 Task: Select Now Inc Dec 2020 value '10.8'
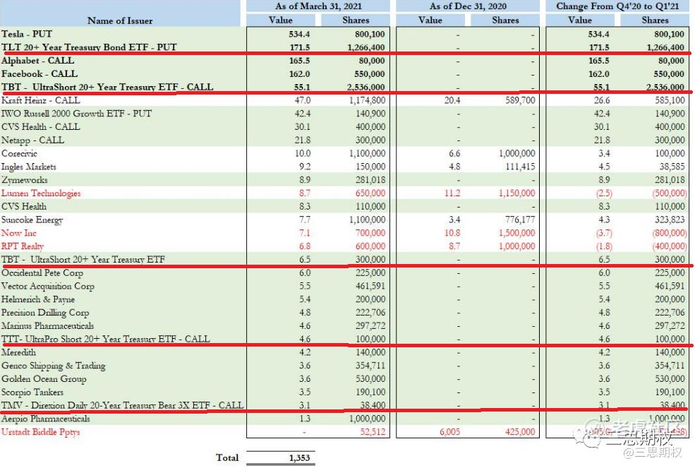452,233
